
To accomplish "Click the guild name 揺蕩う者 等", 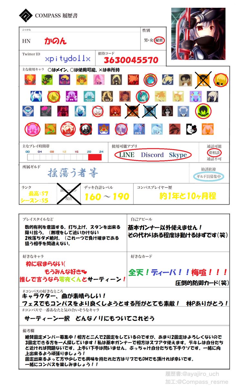I will coord(73,173).
